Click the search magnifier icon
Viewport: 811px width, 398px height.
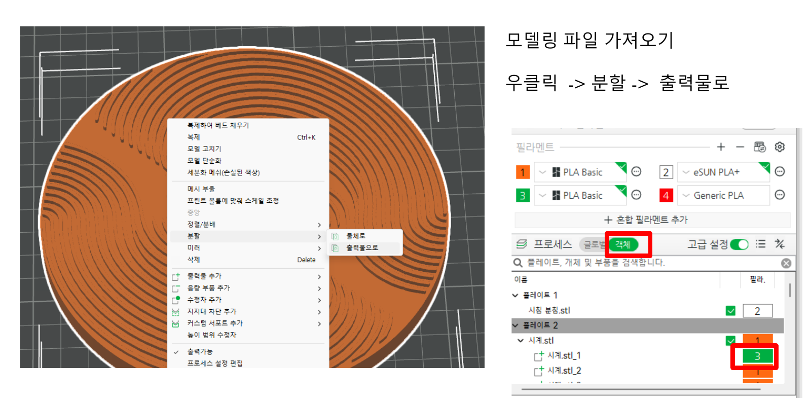click(x=518, y=263)
